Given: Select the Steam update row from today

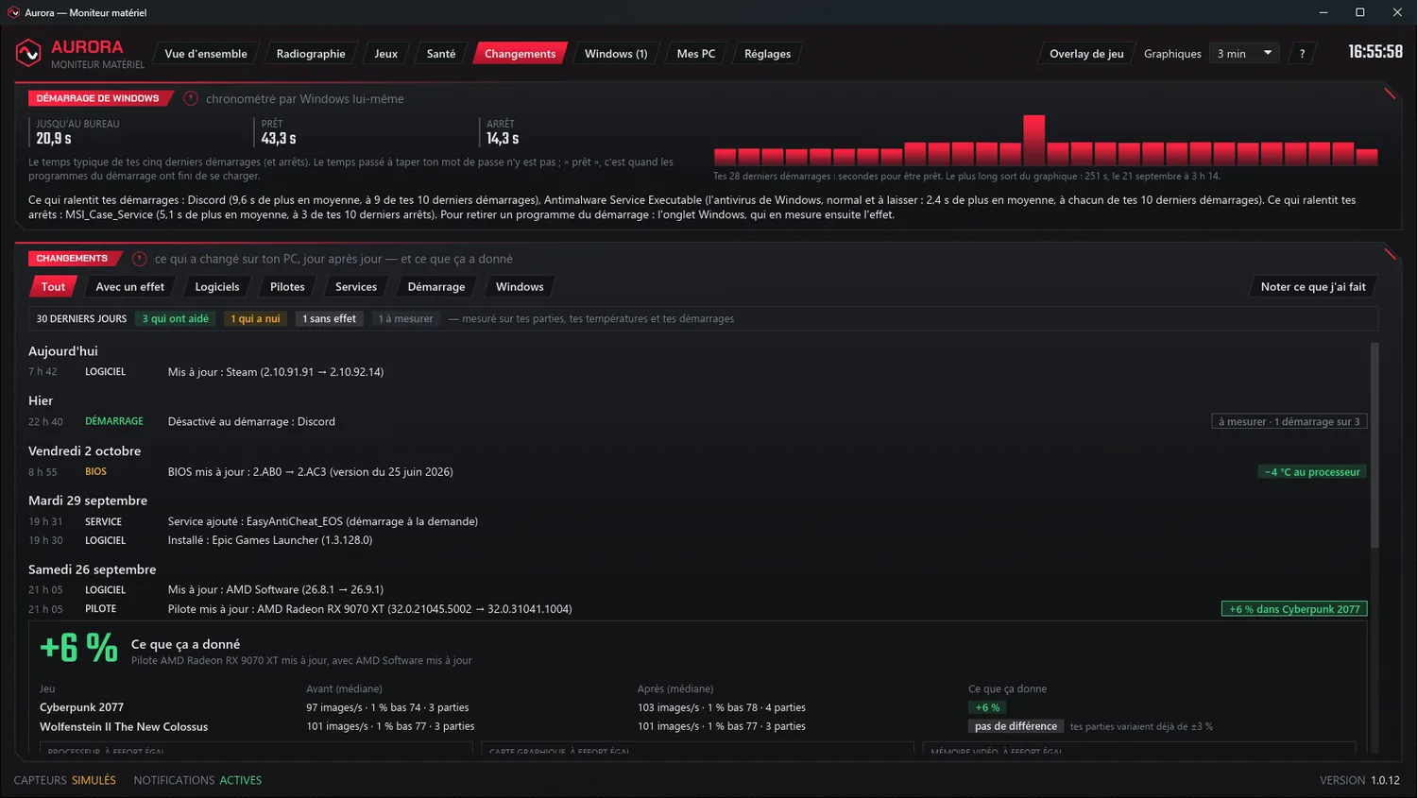Looking at the screenshot, I should coord(697,372).
